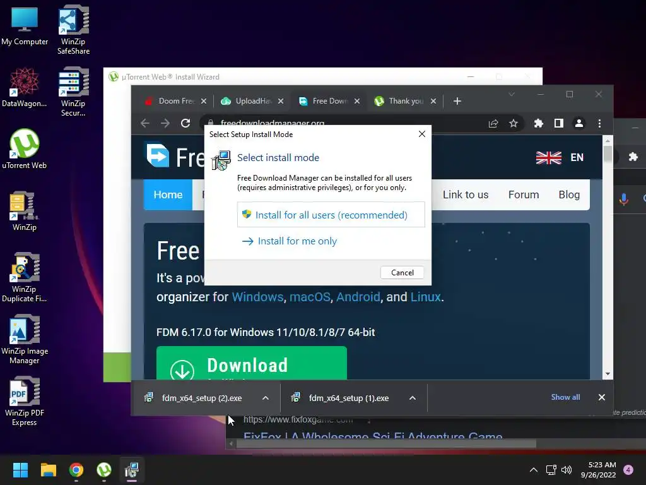
Task: Open the Chrome three-dot menu
Action: point(599,123)
